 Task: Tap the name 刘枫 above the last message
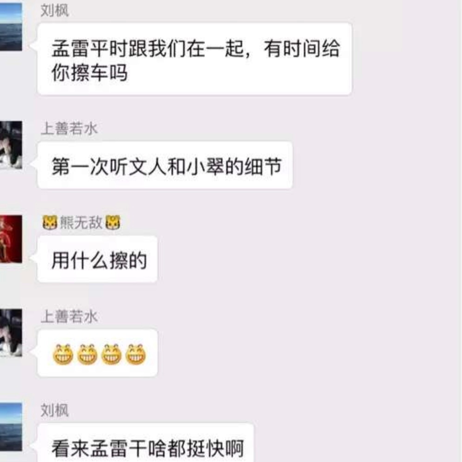coord(55,411)
